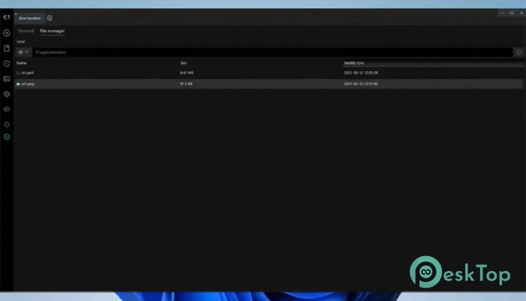
Task: Open the about info icon in the sidebar
Action: pos(6,124)
